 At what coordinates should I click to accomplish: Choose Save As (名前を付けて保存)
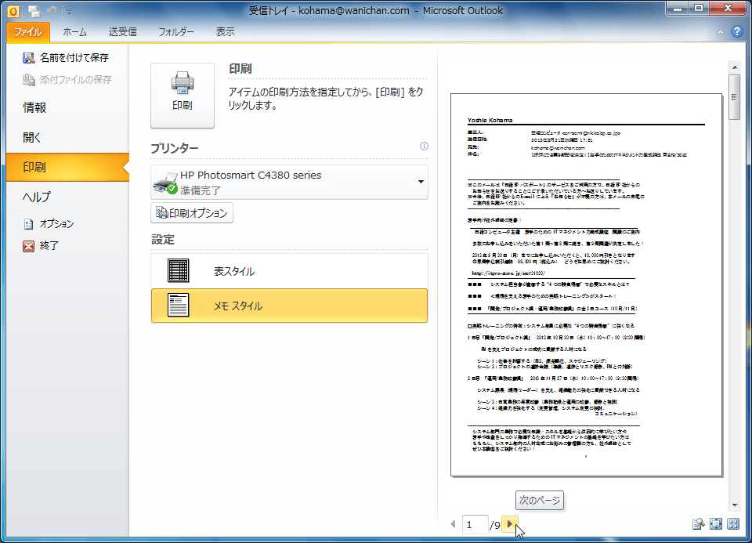[x=66, y=57]
